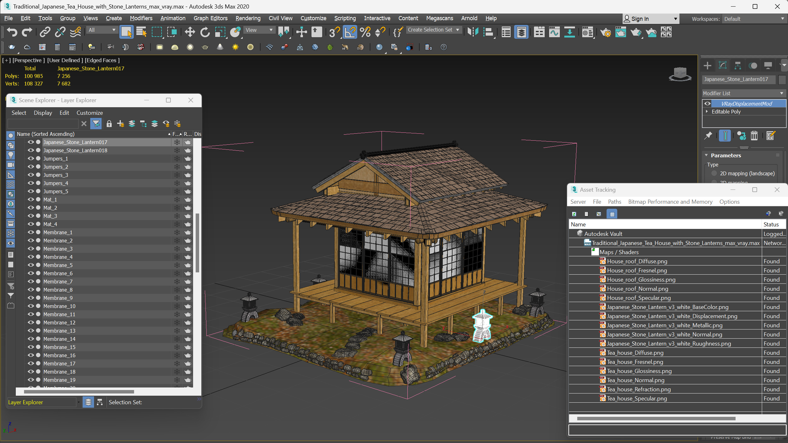Pin the modifier stack
Screen dimensions: 788x443
[x=708, y=136]
